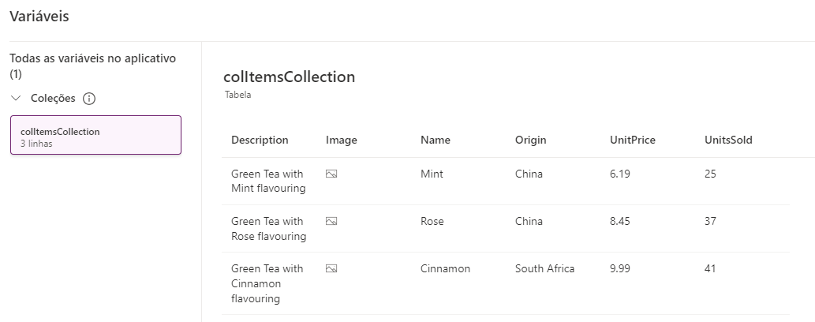Viewport: 815px width, 322px height.
Task: Click the image icon in the Rose row
Action: 331,222
